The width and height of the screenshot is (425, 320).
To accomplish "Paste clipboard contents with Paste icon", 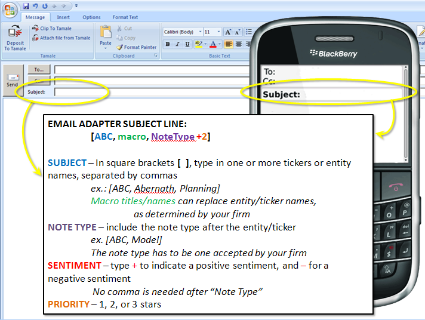I will click(x=106, y=32).
